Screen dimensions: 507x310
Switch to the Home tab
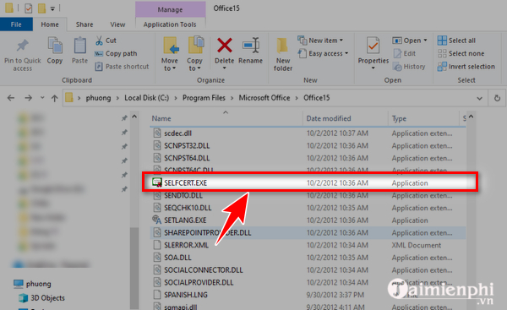click(50, 24)
